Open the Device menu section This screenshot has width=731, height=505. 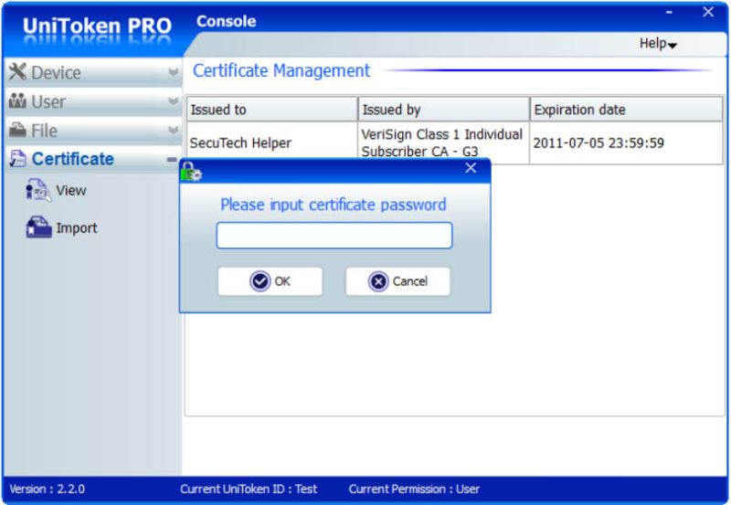tap(94, 72)
